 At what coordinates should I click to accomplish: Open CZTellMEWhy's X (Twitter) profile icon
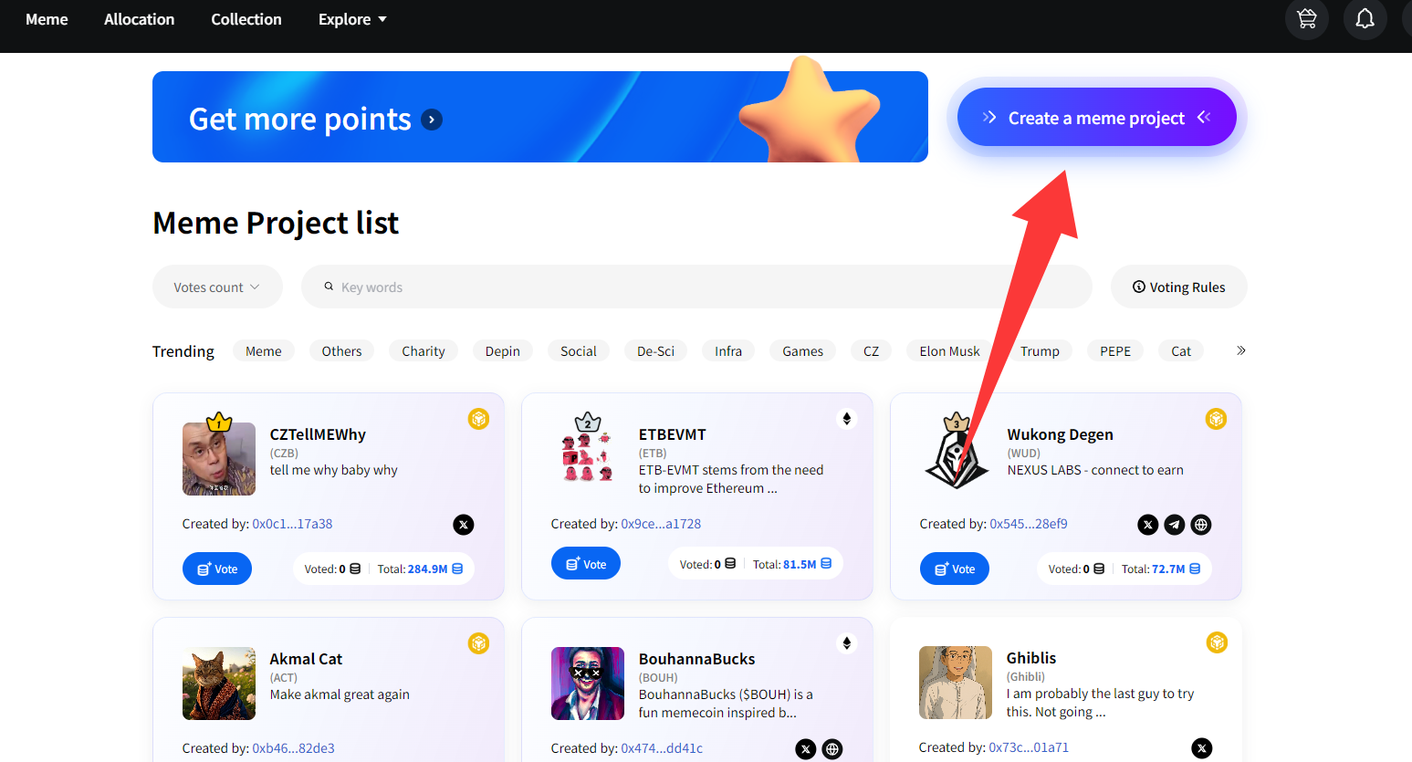(464, 525)
